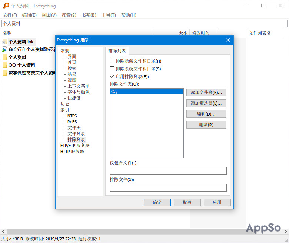The width and height of the screenshot is (289, 243).
Task: Click the Everything magnifier app icon in title bar
Action: 6,6
